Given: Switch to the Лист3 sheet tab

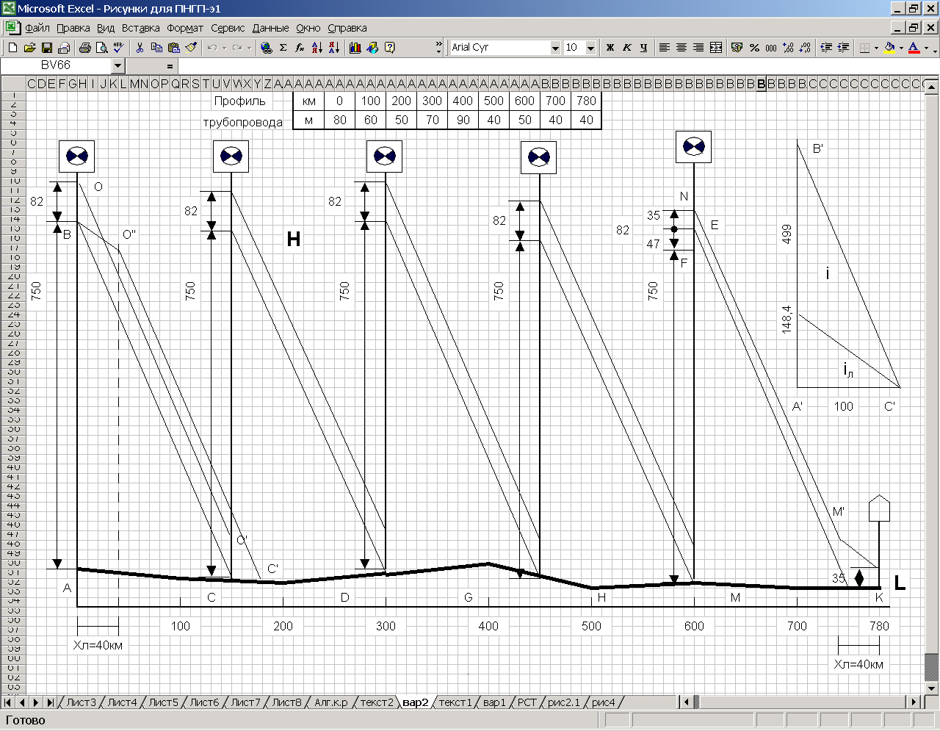Looking at the screenshot, I should coord(81,702).
